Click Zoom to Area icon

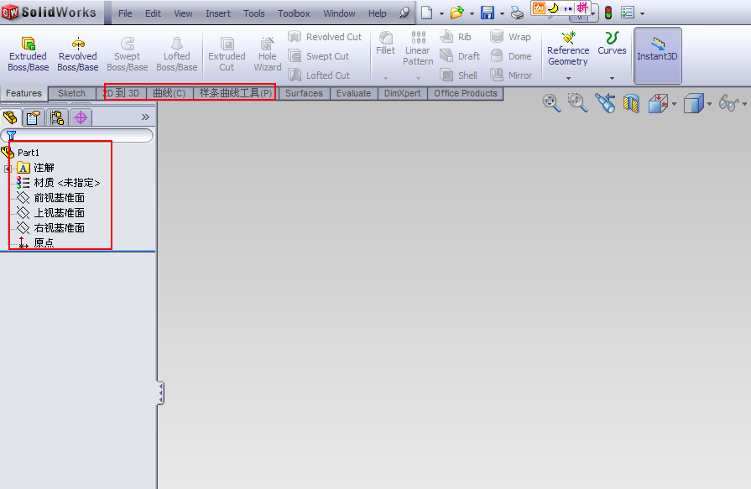(x=578, y=103)
